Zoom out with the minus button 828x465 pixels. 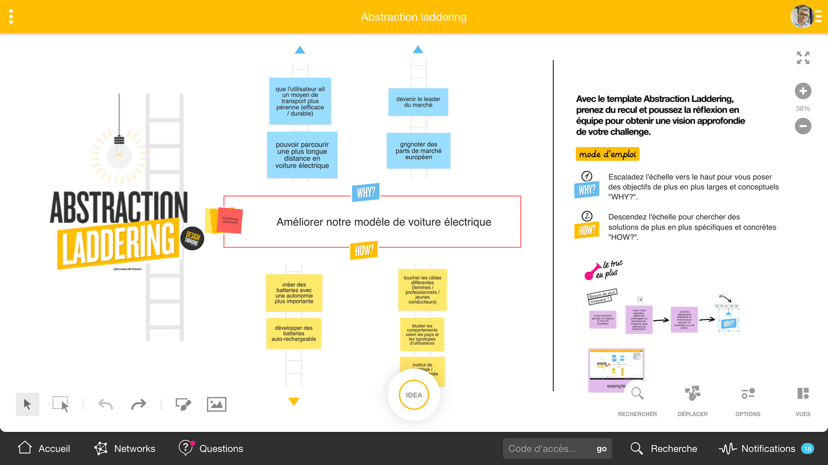[x=803, y=126]
